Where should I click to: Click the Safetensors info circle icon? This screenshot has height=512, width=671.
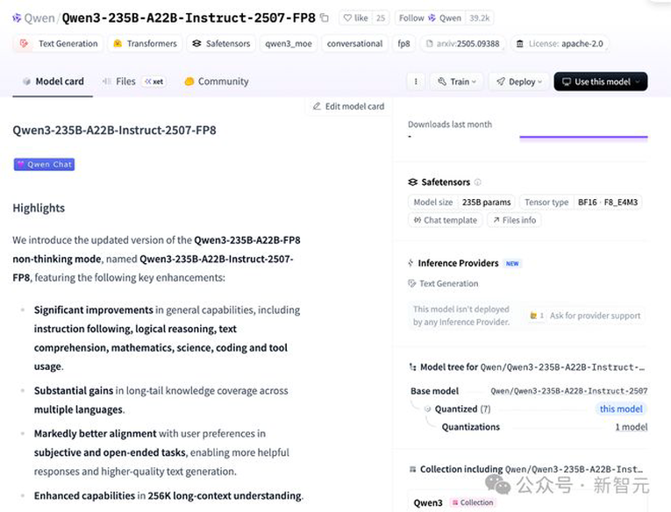pos(477,182)
